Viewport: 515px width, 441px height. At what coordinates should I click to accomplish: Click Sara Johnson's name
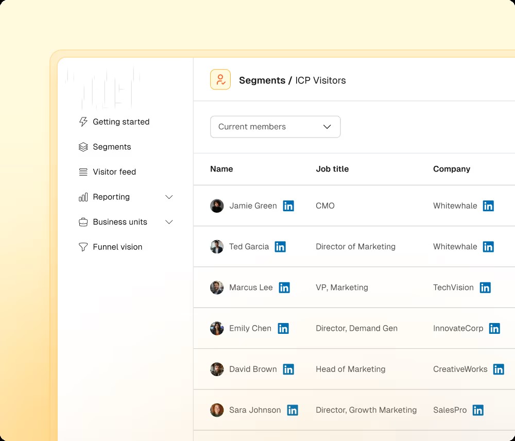(x=255, y=410)
